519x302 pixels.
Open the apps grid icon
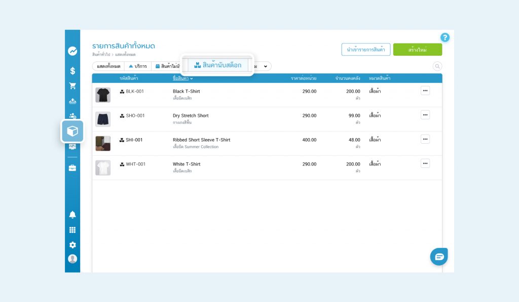tap(72, 230)
